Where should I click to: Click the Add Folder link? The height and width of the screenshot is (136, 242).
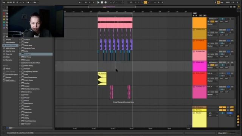[x=10, y=80]
